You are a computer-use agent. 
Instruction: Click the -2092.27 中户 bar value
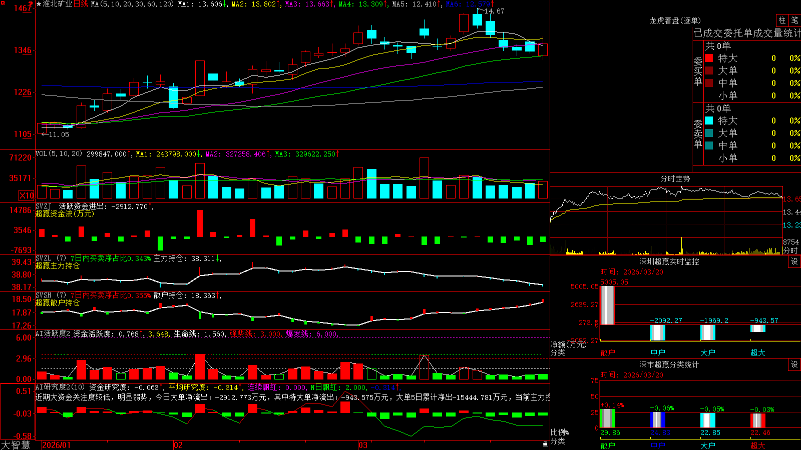pos(666,320)
